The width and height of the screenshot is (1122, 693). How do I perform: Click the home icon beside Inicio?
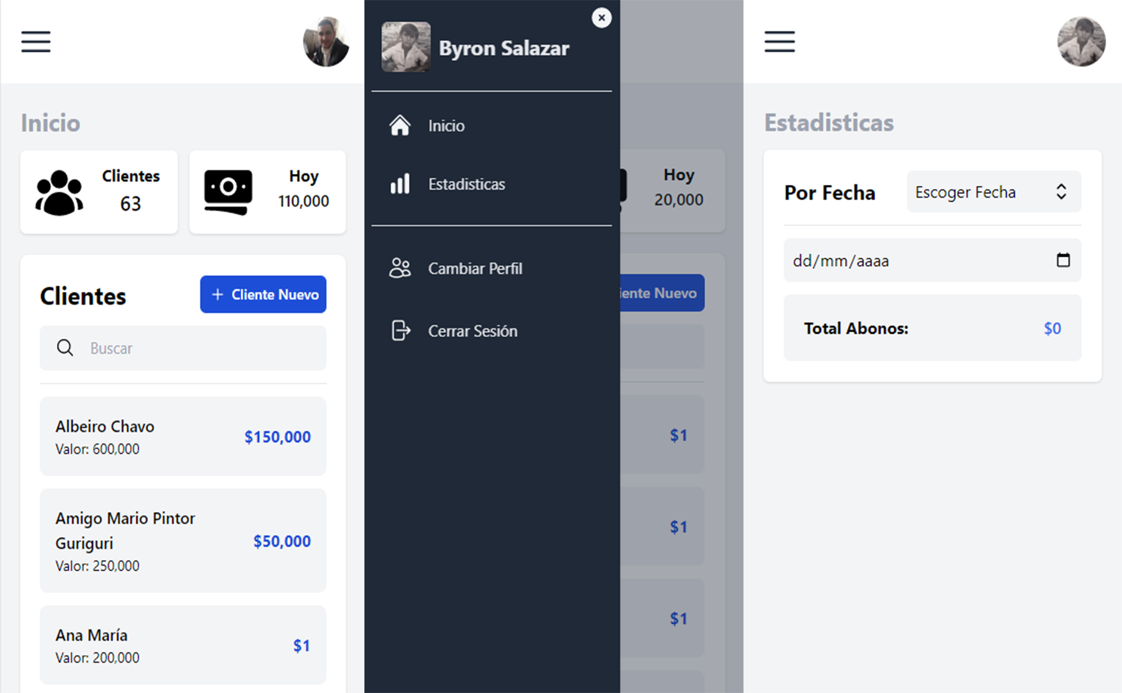point(400,125)
